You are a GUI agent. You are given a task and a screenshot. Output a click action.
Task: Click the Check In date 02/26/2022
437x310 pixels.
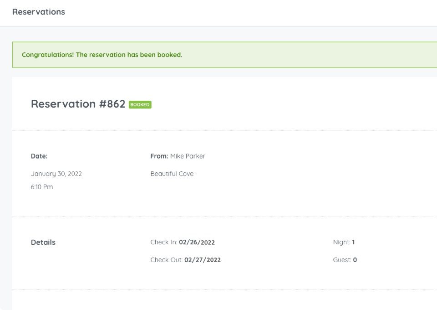tap(197, 242)
